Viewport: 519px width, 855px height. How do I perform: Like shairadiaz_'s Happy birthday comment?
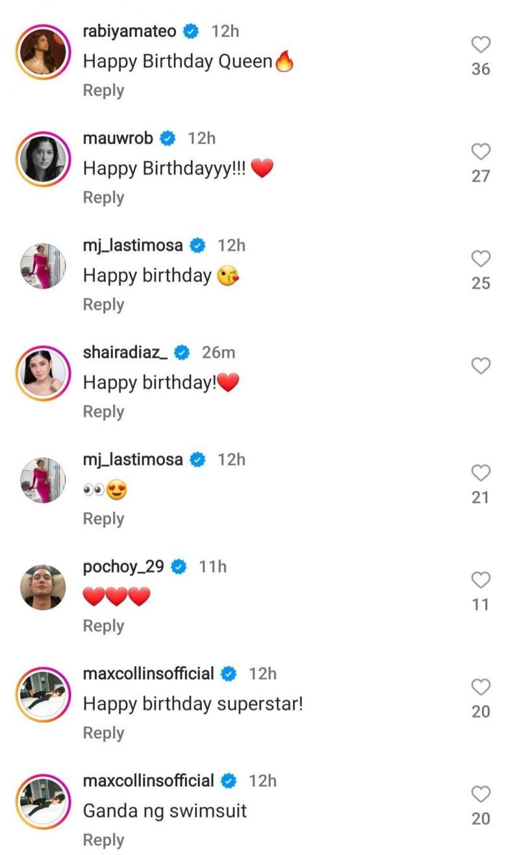pos(480,366)
